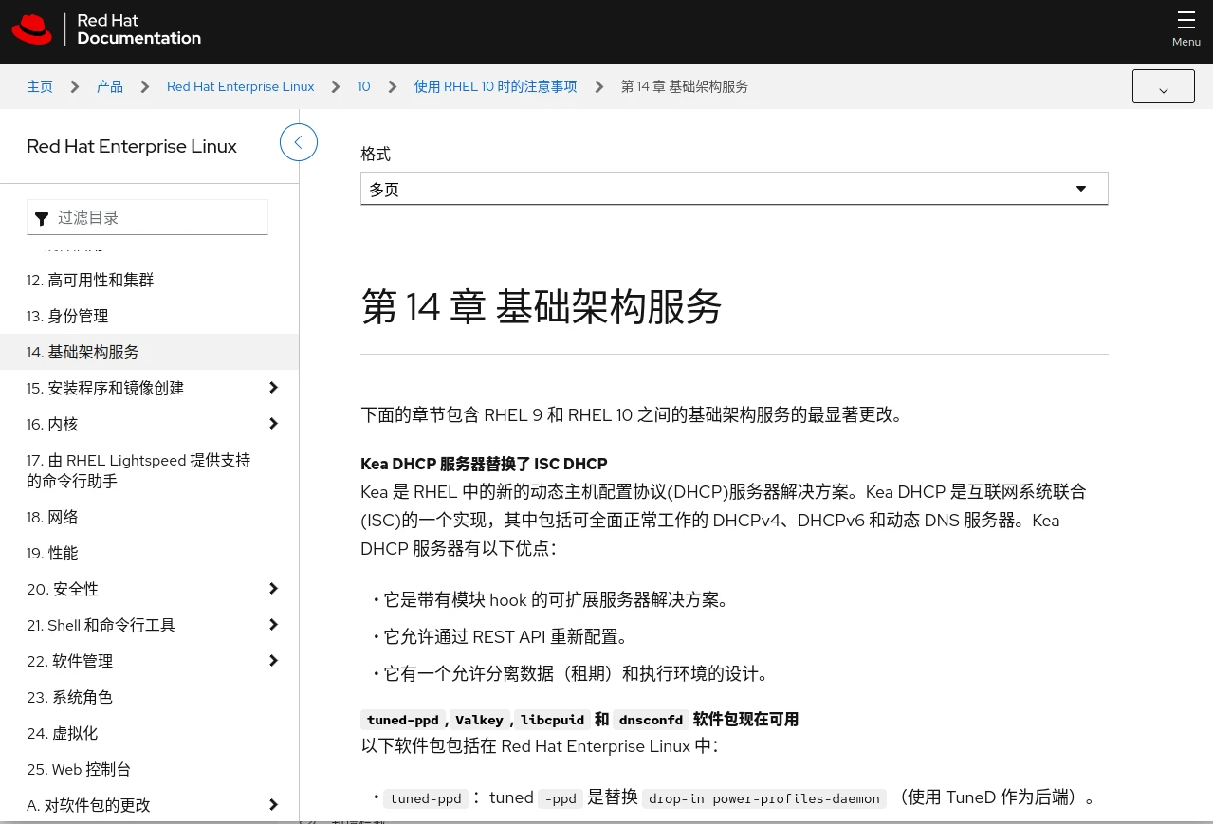Go to 使用 RHEL 10 时的注意事项 breadcrumb
Viewport: 1213px width, 824px height.
(x=495, y=86)
